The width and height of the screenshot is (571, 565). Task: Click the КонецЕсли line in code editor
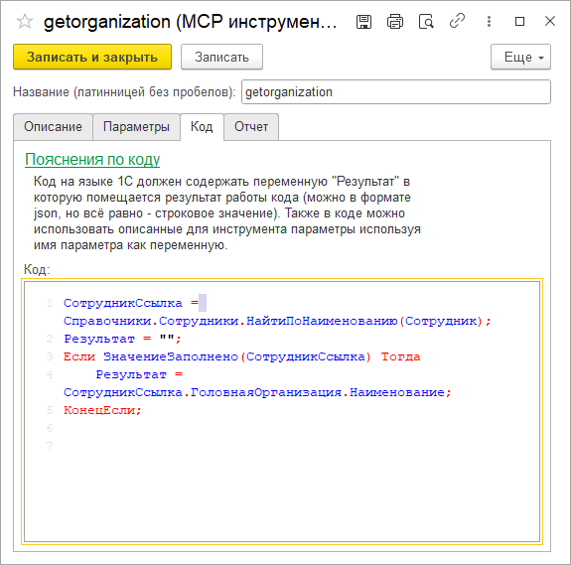(102, 410)
